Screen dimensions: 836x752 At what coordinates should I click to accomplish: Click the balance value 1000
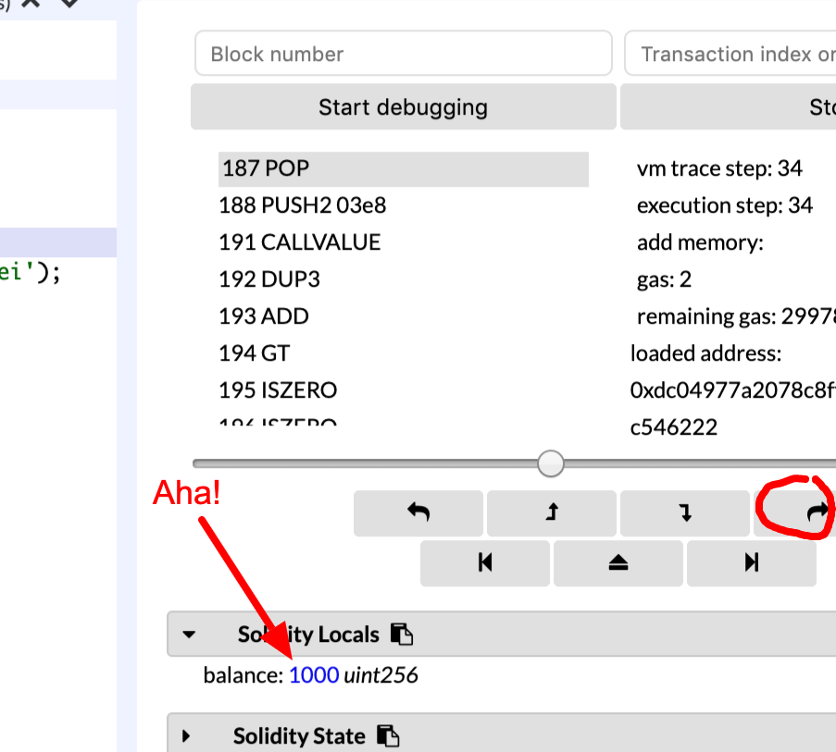coord(314,676)
